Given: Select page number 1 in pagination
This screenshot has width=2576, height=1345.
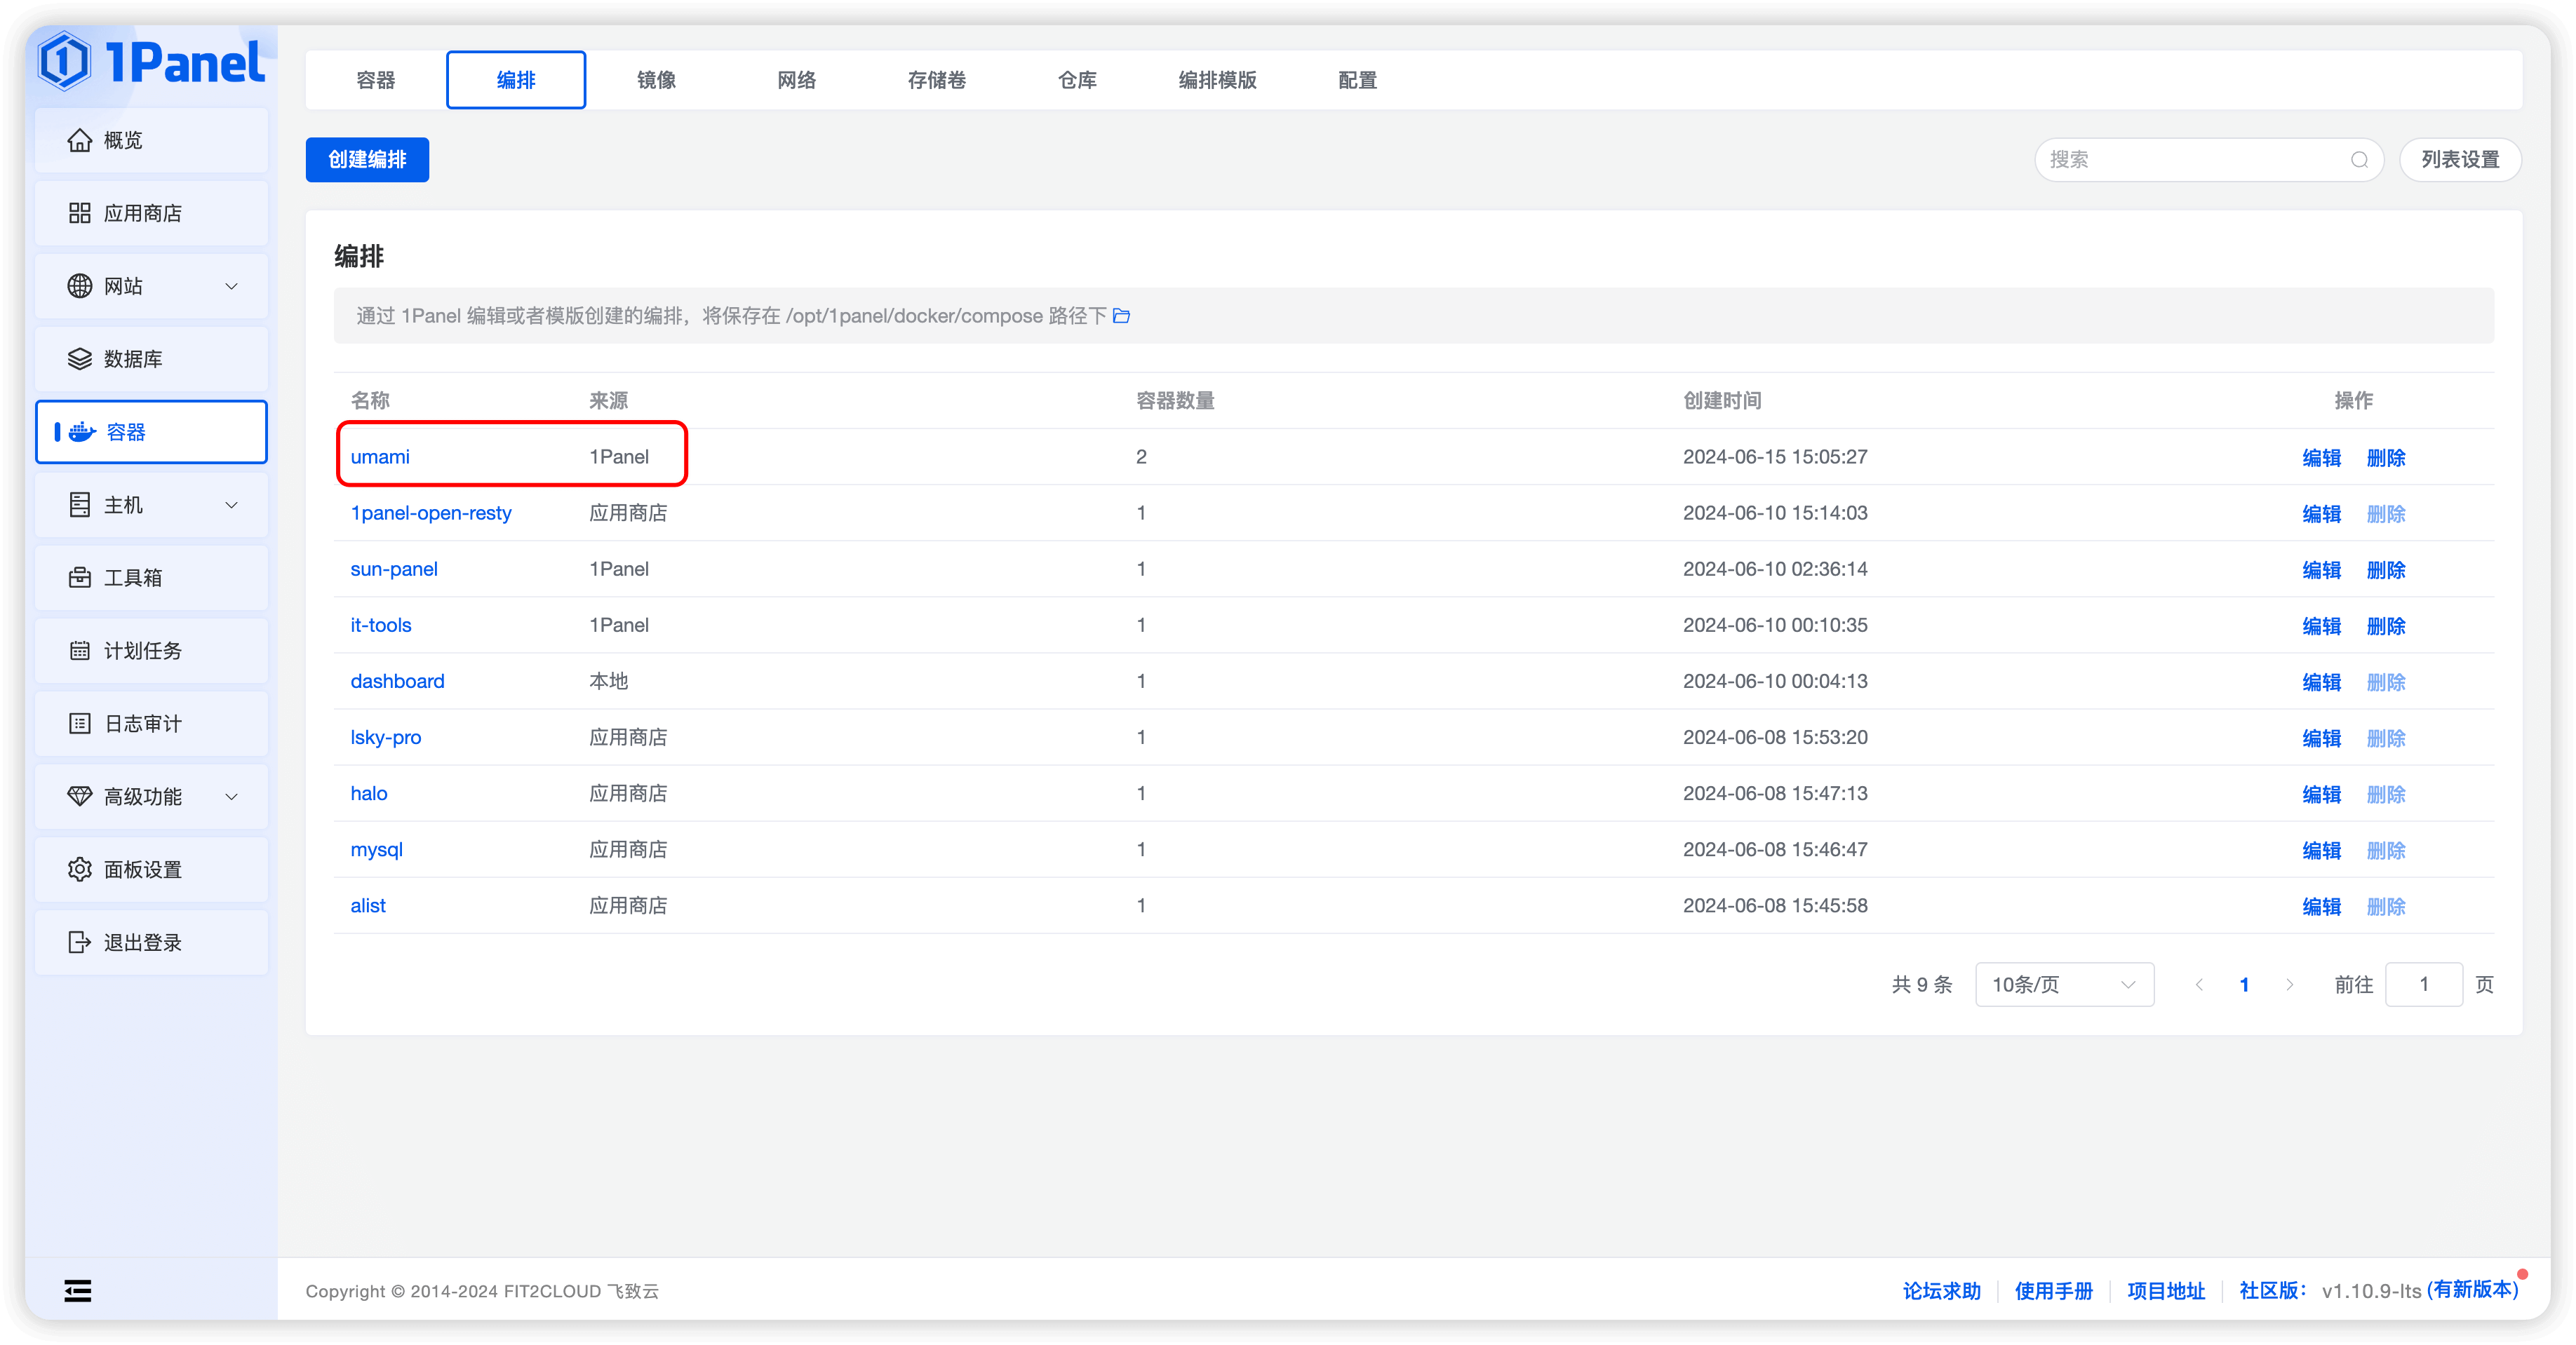Looking at the screenshot, I should [x=2244, y=985].
